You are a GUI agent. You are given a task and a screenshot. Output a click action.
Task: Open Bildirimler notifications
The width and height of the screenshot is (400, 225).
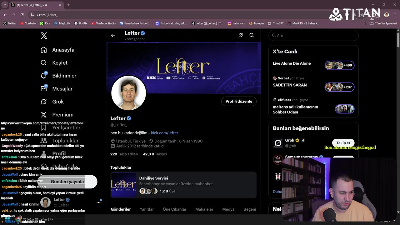pos(58,76)
